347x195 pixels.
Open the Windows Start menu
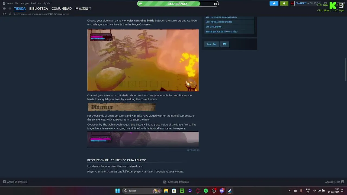point(118,191)
